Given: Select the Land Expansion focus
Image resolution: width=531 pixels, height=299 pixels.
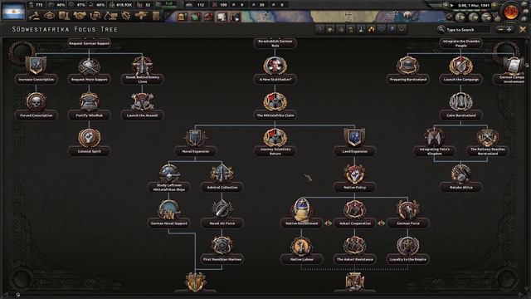Looking at the screenshot, I should click(x=354, y=142).
